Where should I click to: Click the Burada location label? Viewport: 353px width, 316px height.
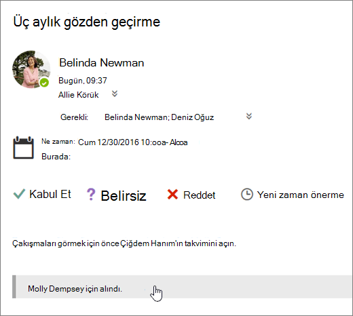tap(56, 157)
